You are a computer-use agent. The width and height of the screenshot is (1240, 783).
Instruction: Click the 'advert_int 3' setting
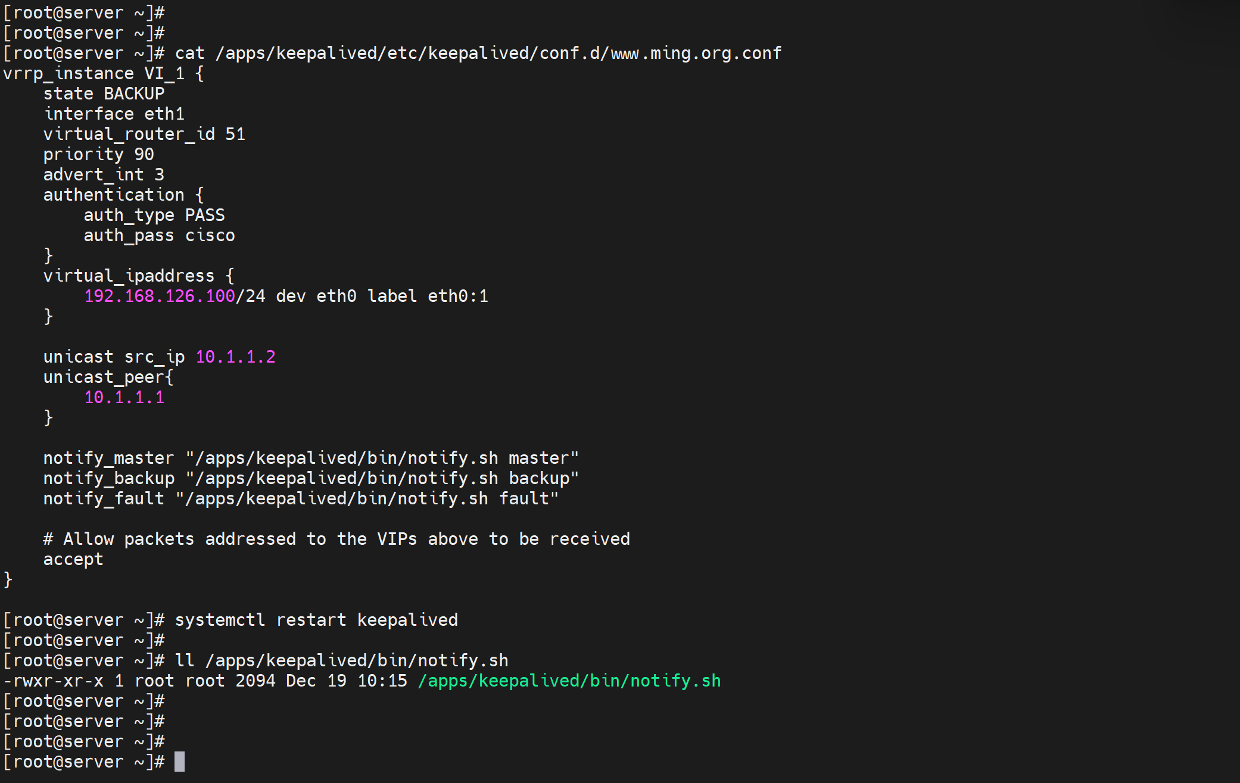coord(104,174)
